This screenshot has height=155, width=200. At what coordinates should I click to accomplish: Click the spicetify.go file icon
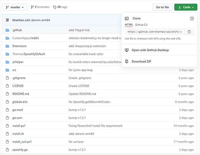(7, 150)
